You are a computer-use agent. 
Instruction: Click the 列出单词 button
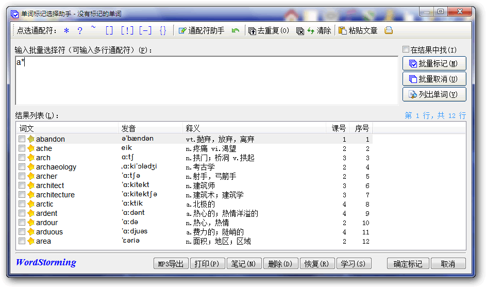coord(434,94)
